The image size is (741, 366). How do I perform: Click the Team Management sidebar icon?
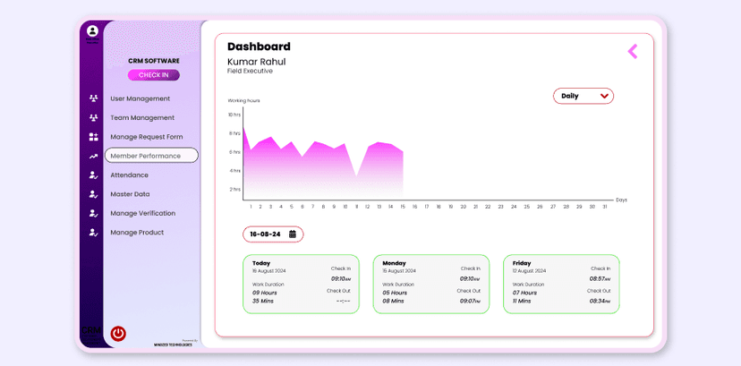pyautogui.click(x=93, y=118)
